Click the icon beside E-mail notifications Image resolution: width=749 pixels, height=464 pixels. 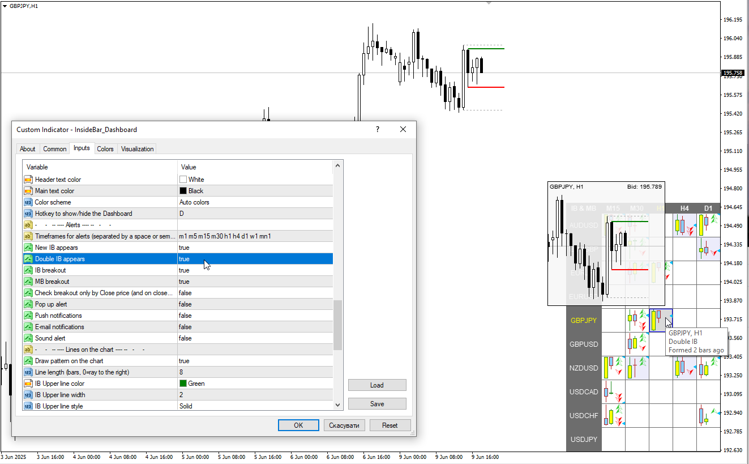click(28, 327)
